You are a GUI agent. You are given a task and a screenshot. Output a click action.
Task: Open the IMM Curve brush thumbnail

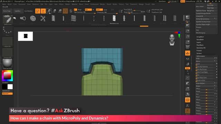point(8,20)
